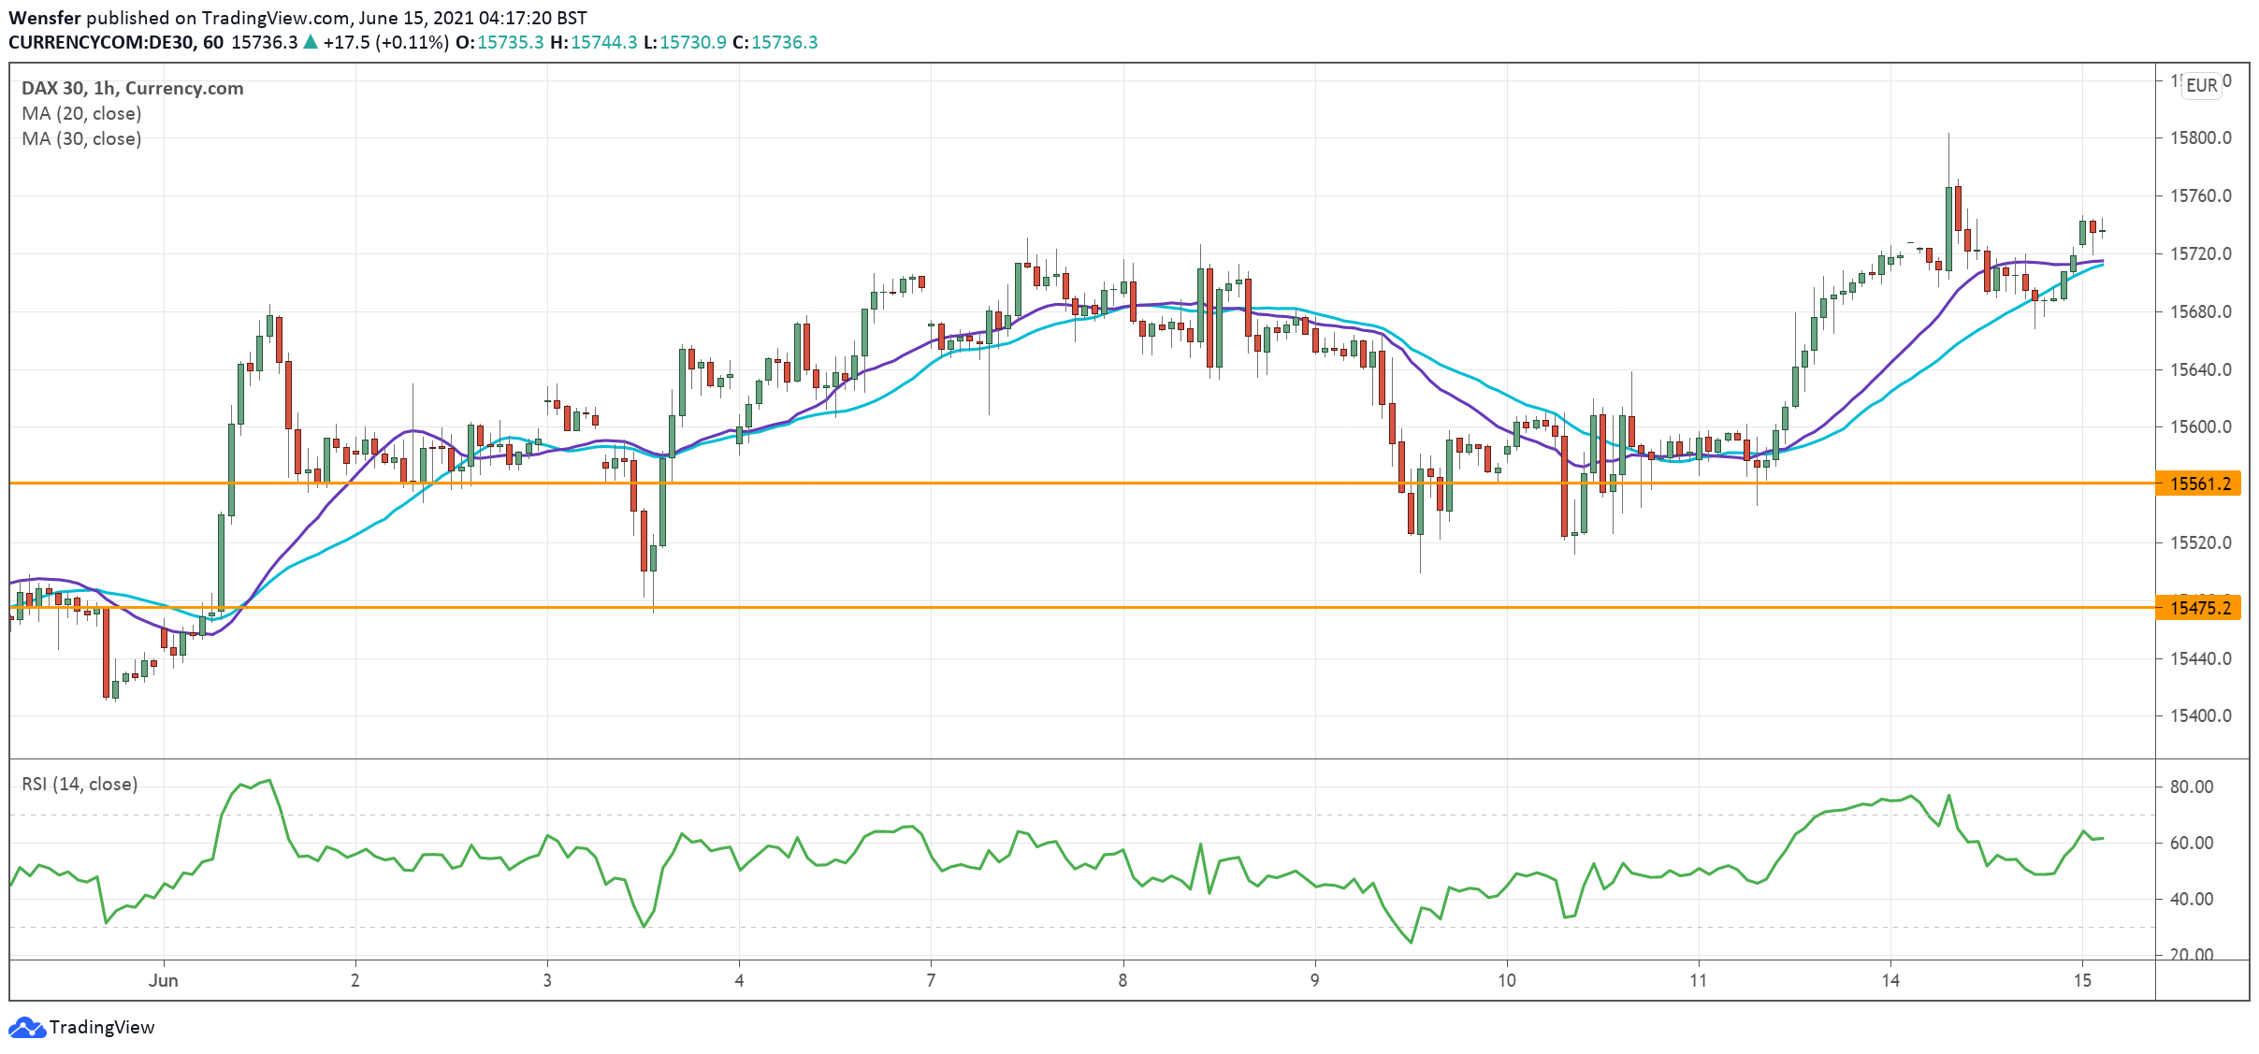The width and height of the screenshot is (2259, 1054).
Task: Click the TradingView cloud logo icon
Action: pyautogui.click(x=26, y=1027)
